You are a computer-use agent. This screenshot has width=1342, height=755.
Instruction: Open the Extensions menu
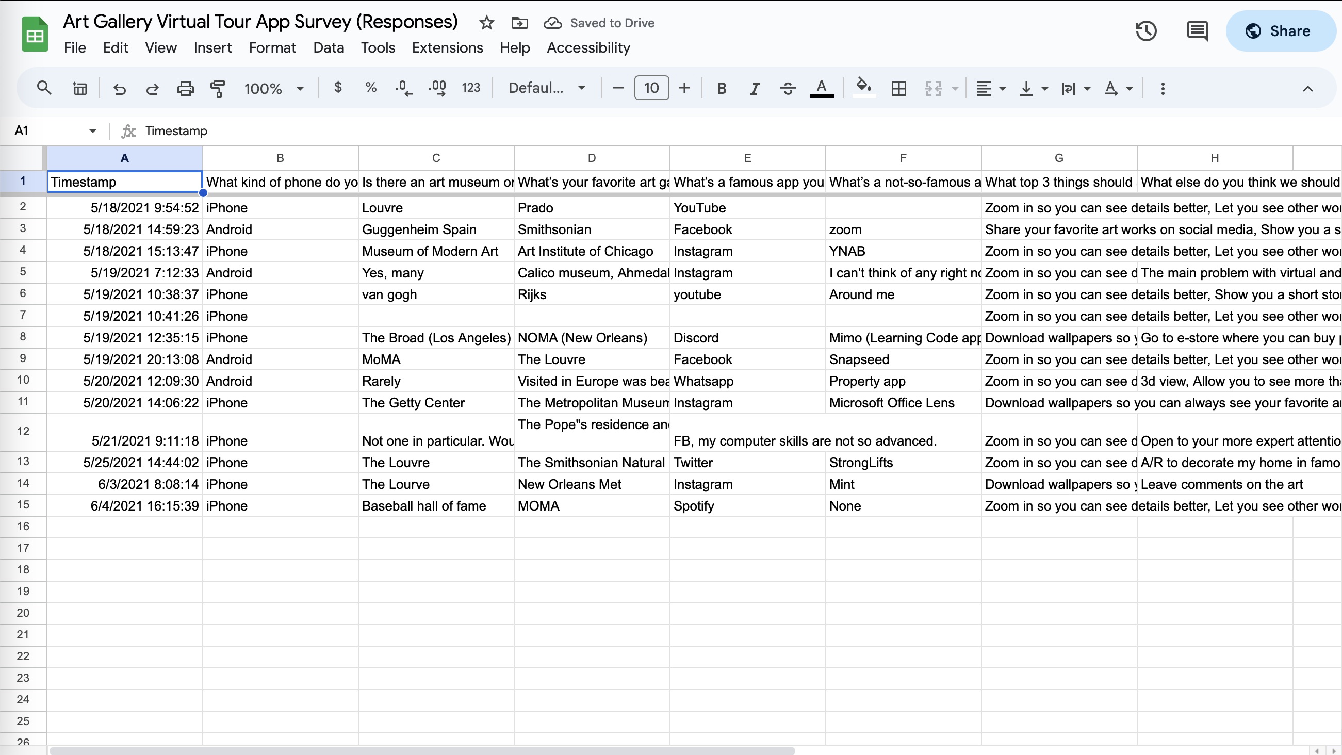pos(447,47)
